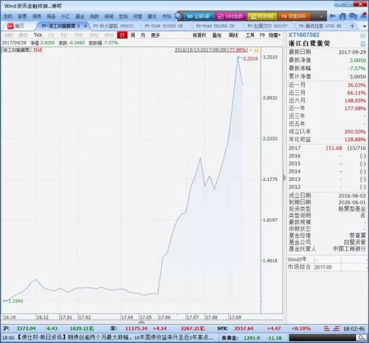
Task: Click the round globe icon after 市场
Action: pyautogui.click(x=177, y=16)
